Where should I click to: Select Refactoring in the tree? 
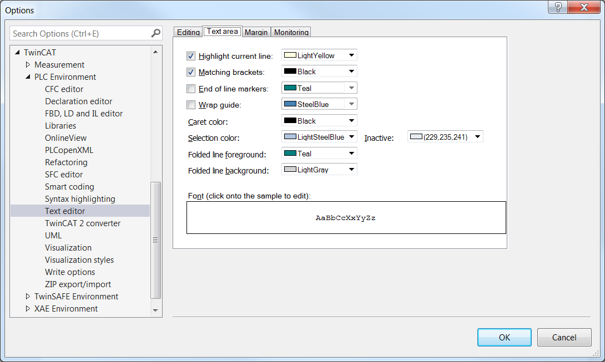click(66, 162)
